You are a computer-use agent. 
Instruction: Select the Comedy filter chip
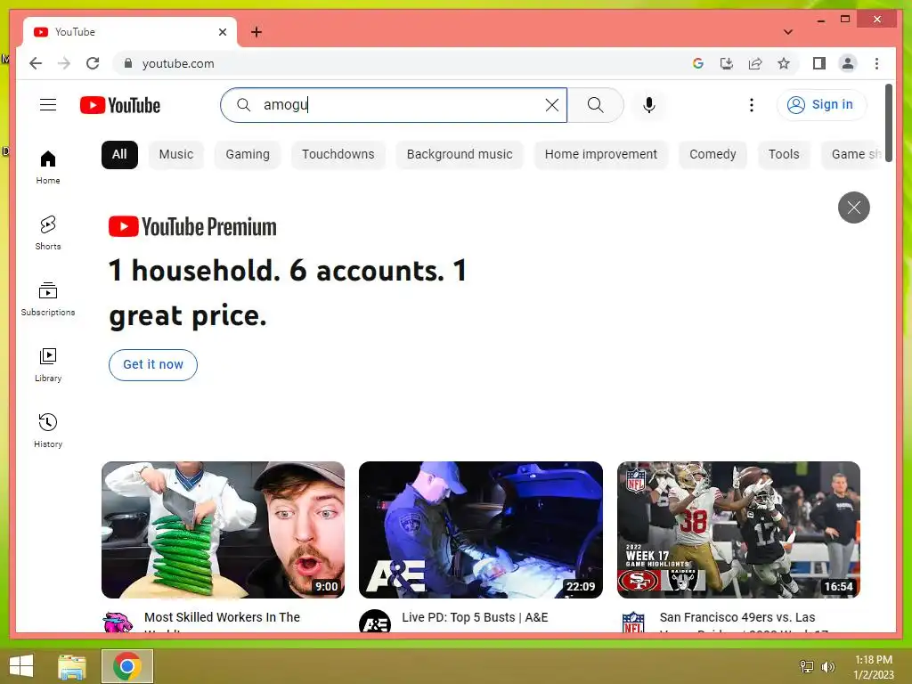pos(712,155)
